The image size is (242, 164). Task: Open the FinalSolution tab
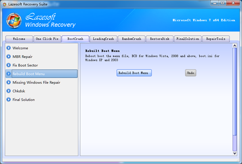pyautogui.click(x=188, y=39)
